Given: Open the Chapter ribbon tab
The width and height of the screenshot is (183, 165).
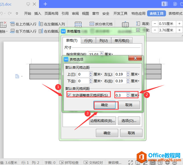Looking at the screenshot, I should pyautogui.click(x=96, y=13).
